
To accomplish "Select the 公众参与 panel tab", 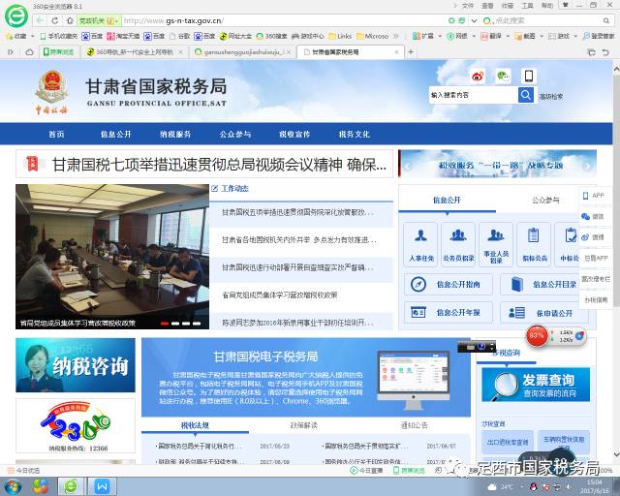I will [545, 201].
